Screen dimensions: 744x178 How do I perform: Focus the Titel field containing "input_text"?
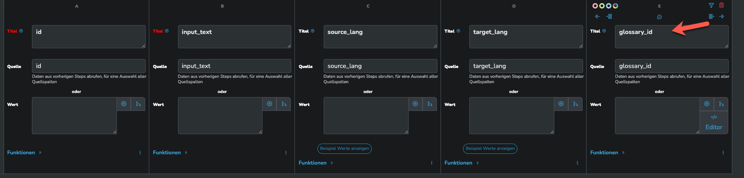[235, 37]
